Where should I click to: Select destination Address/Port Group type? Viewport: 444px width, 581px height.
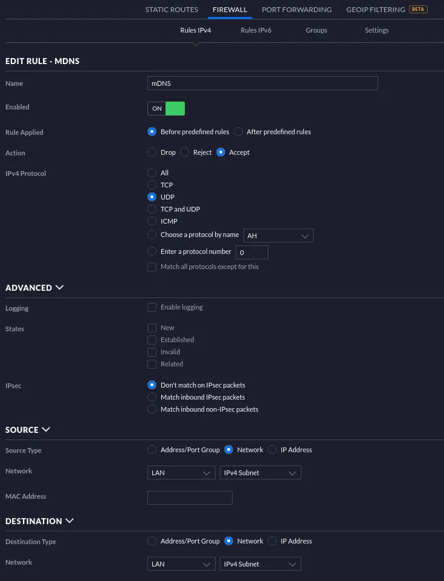(152, 541)
